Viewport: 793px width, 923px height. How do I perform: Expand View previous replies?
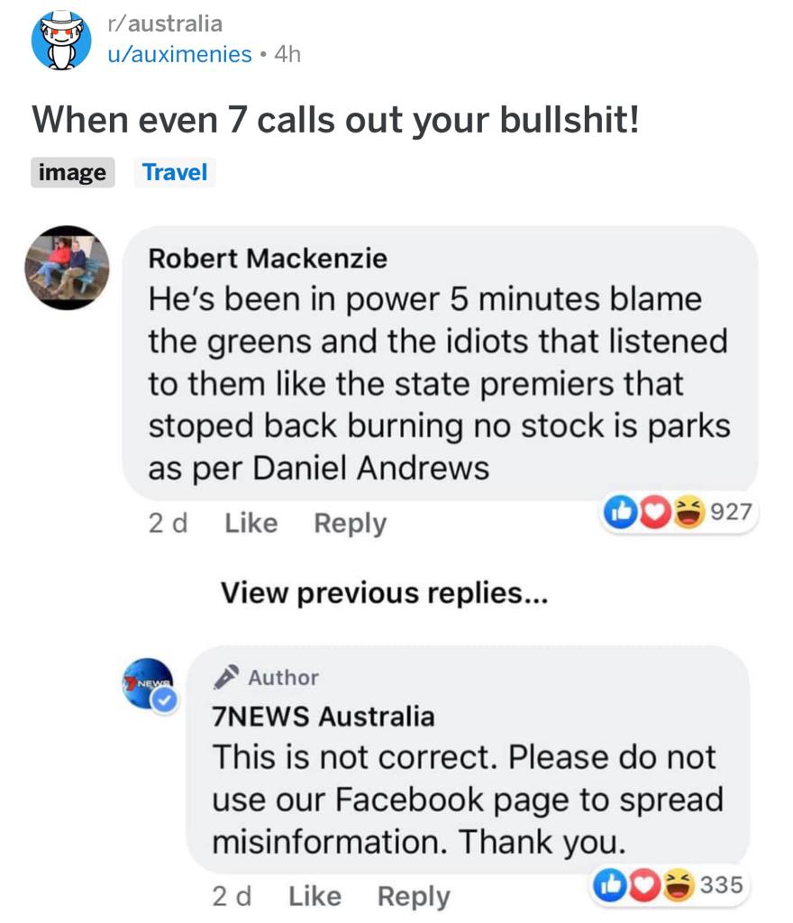pos(384,592)
